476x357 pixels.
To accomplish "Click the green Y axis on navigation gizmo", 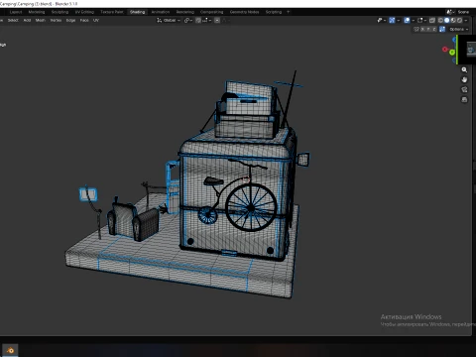I will tap(452, 53).
